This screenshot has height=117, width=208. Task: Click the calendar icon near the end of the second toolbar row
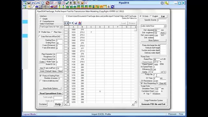105,6
